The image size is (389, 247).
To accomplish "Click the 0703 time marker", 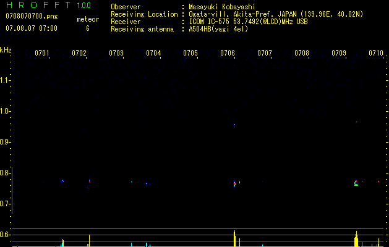I will pyautogui.click(x=116, y=52).
